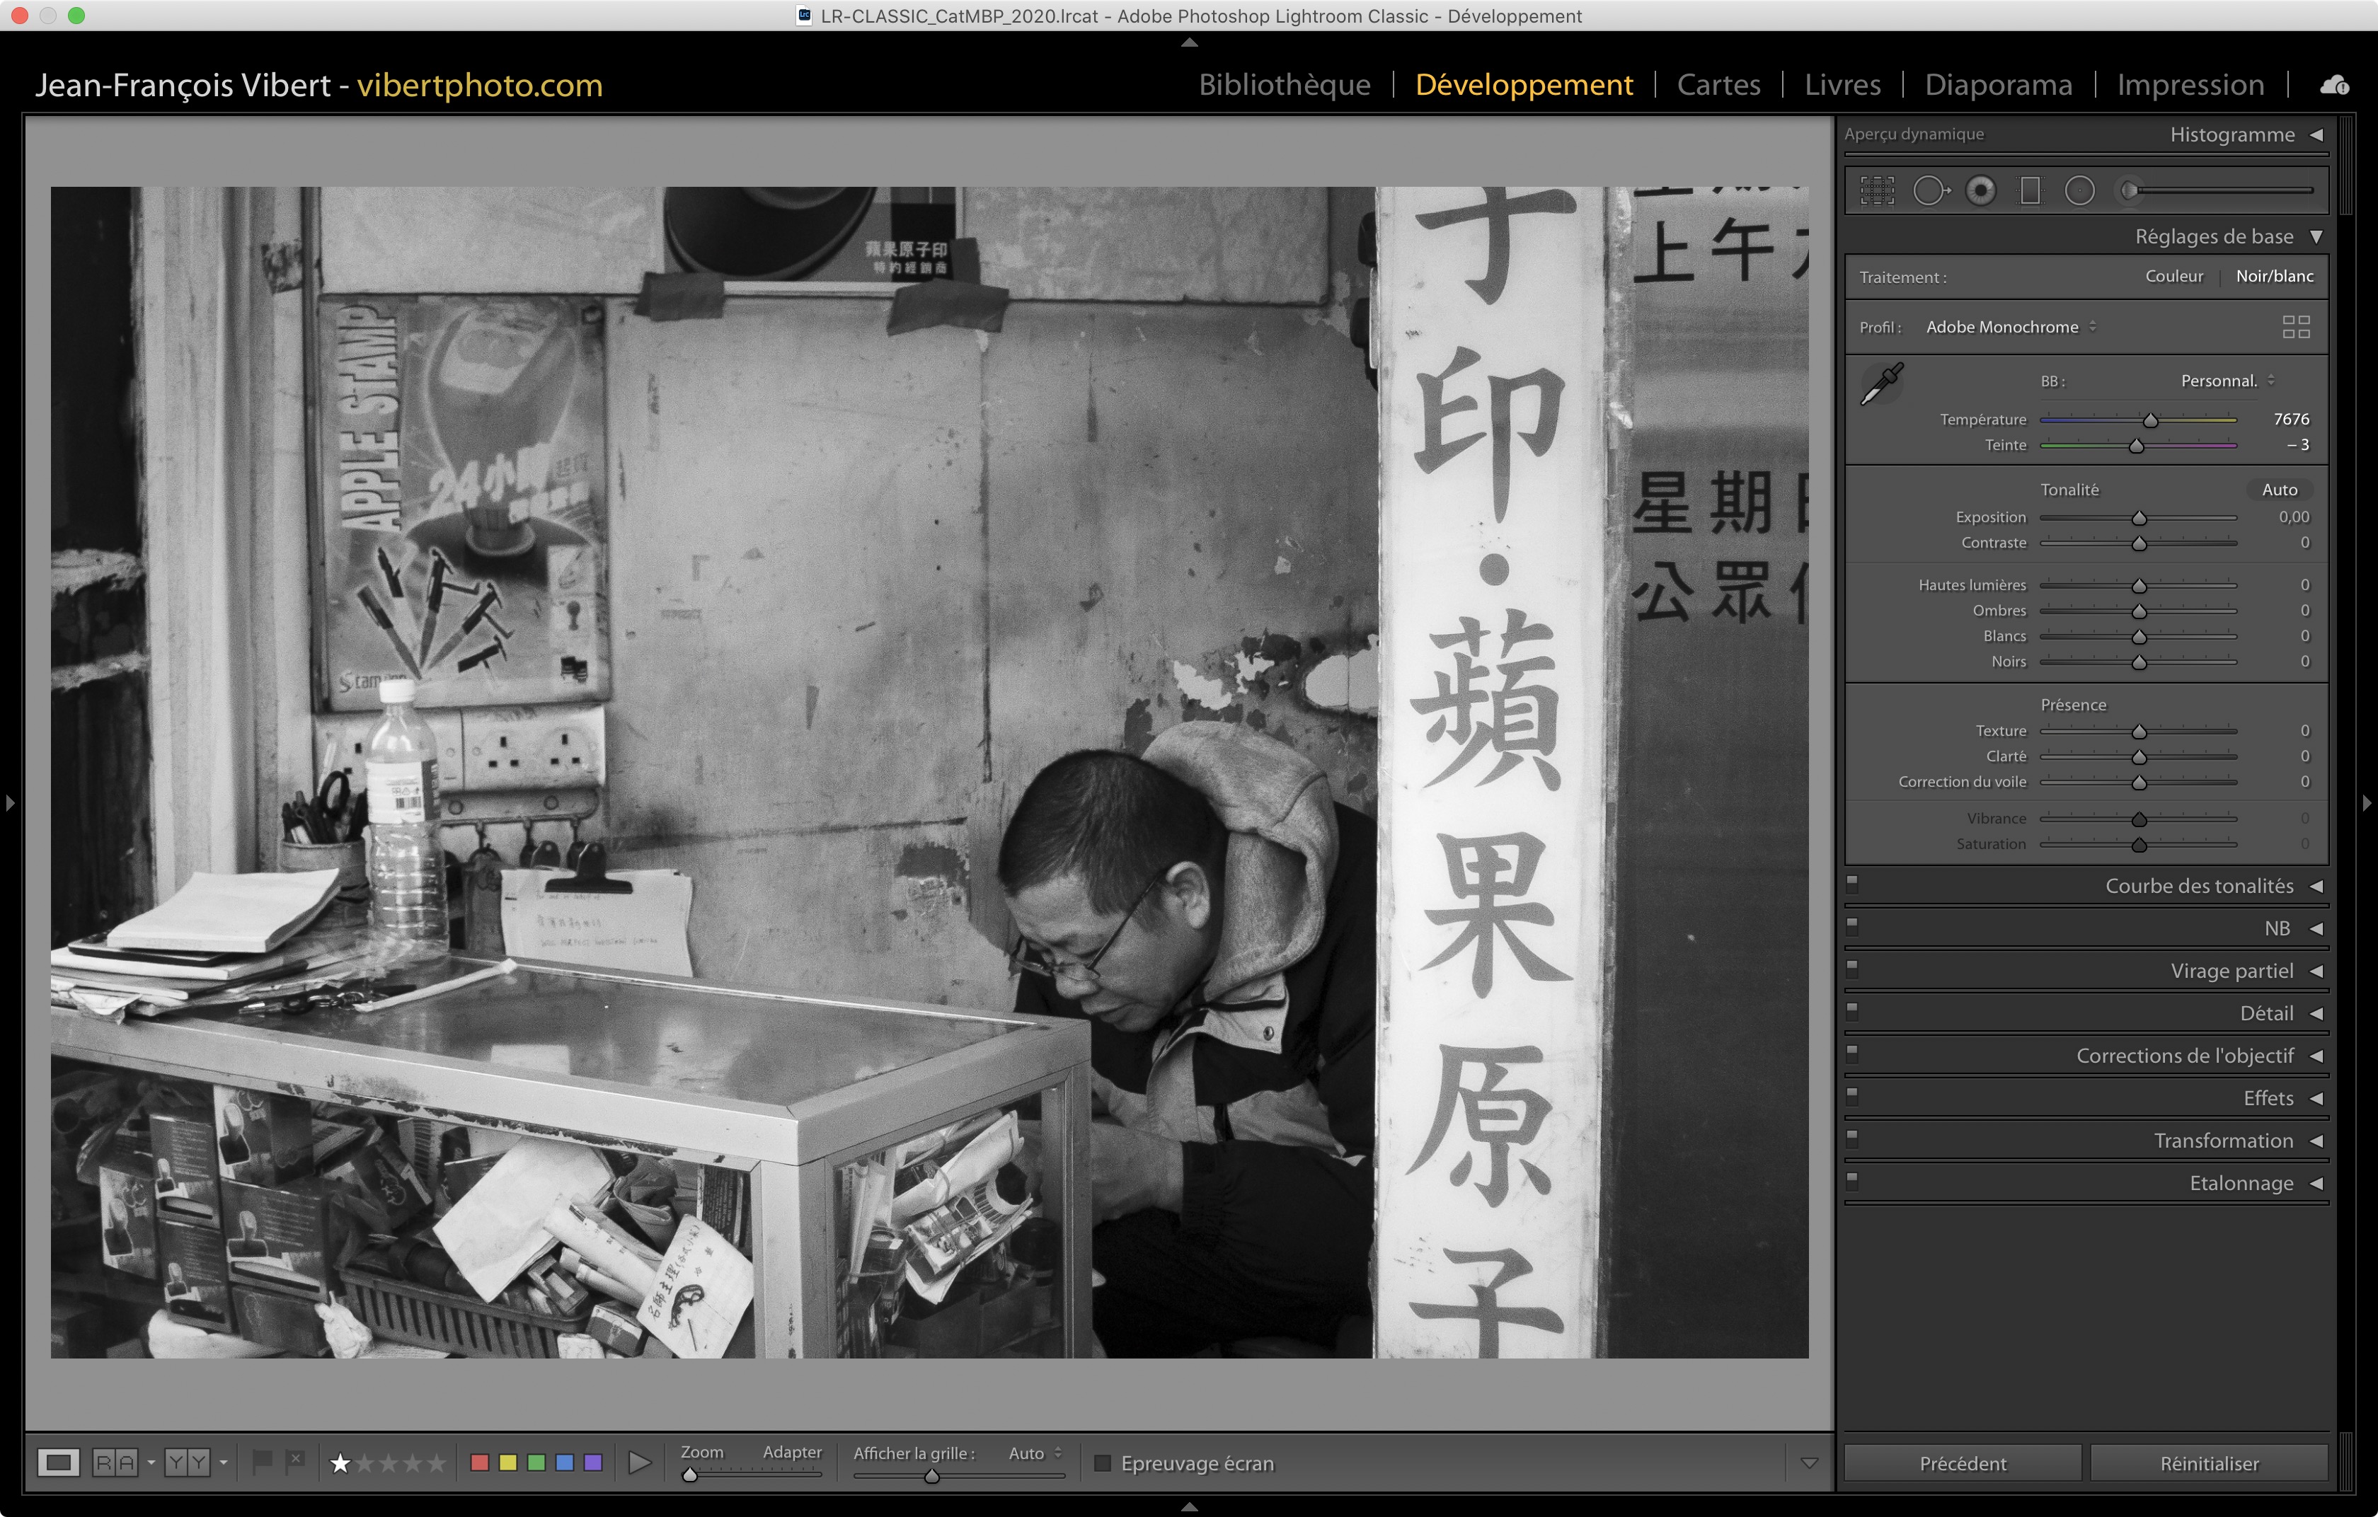Click the cloud sync status icon
The width and height of the screenshot is (2378, 1517).
pos(2335,86)
